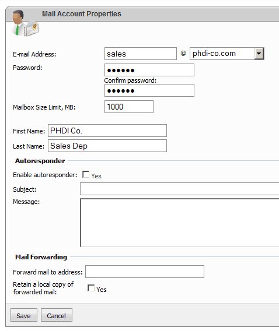Save the mail account properties
279x331 pixels.
click(x=24, y=315)
